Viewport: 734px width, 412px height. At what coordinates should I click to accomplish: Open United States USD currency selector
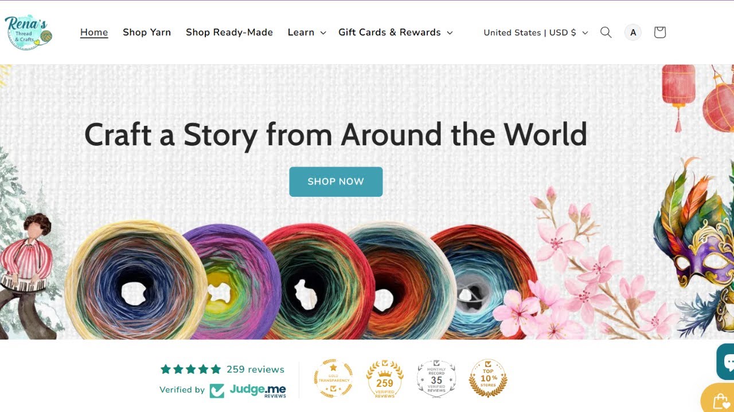coord(536,33)
